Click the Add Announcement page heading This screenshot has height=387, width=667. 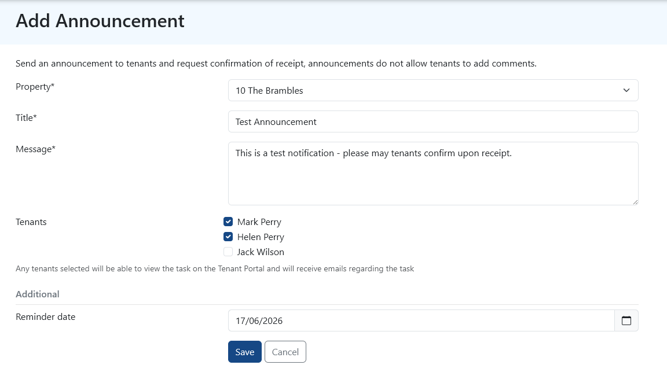tap(100, 21)
